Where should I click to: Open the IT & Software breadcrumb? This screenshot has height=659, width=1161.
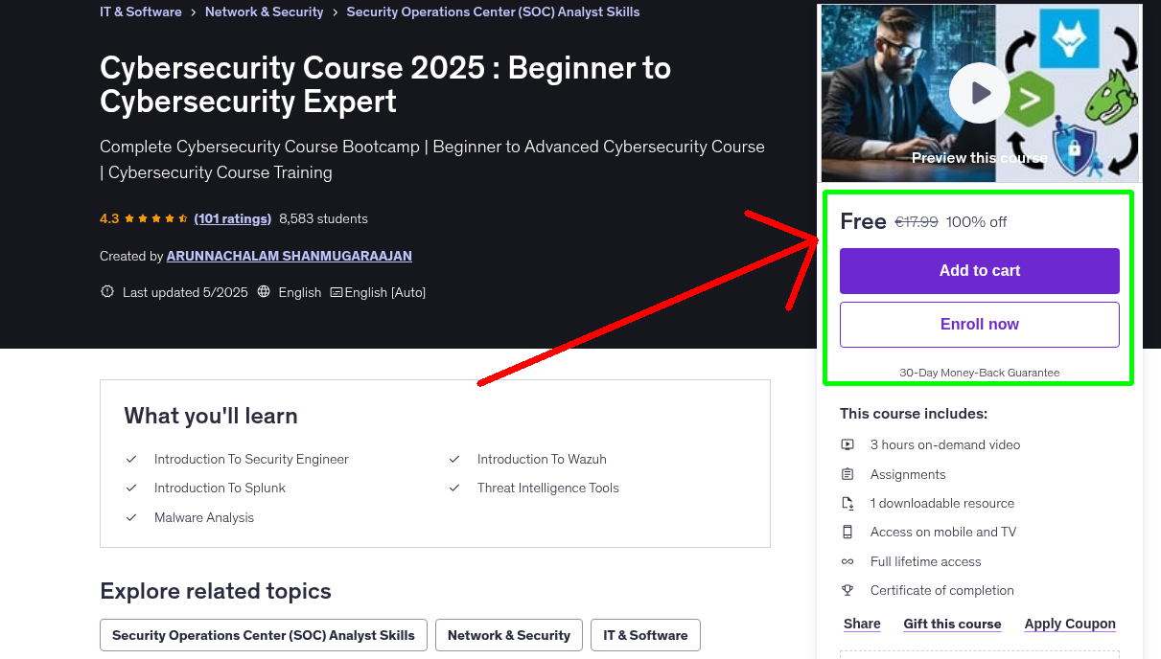(x=140, y=11)
